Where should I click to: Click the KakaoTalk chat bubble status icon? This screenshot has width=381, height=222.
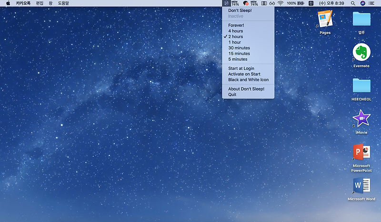click(x=246, y=3)
